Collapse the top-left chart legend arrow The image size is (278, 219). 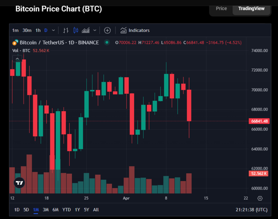click(17, 58)
